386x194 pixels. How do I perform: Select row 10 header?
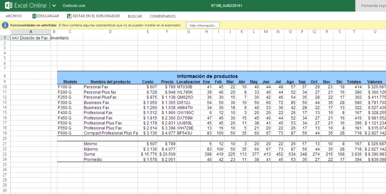tap(5, 87)
